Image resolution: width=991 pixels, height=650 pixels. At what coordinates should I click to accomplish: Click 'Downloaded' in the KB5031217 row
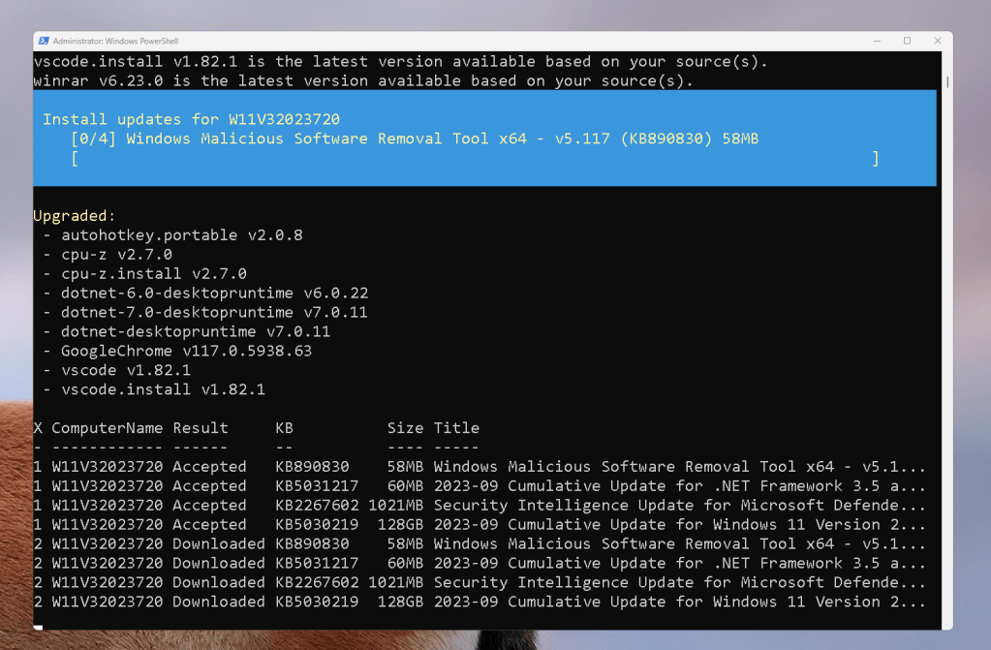pos(219,564)
